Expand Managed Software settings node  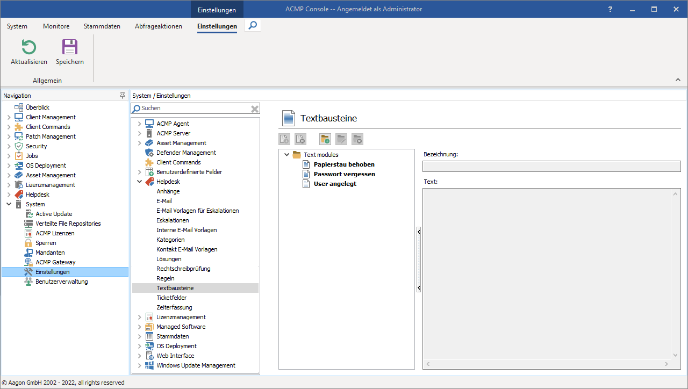[140, 327]
